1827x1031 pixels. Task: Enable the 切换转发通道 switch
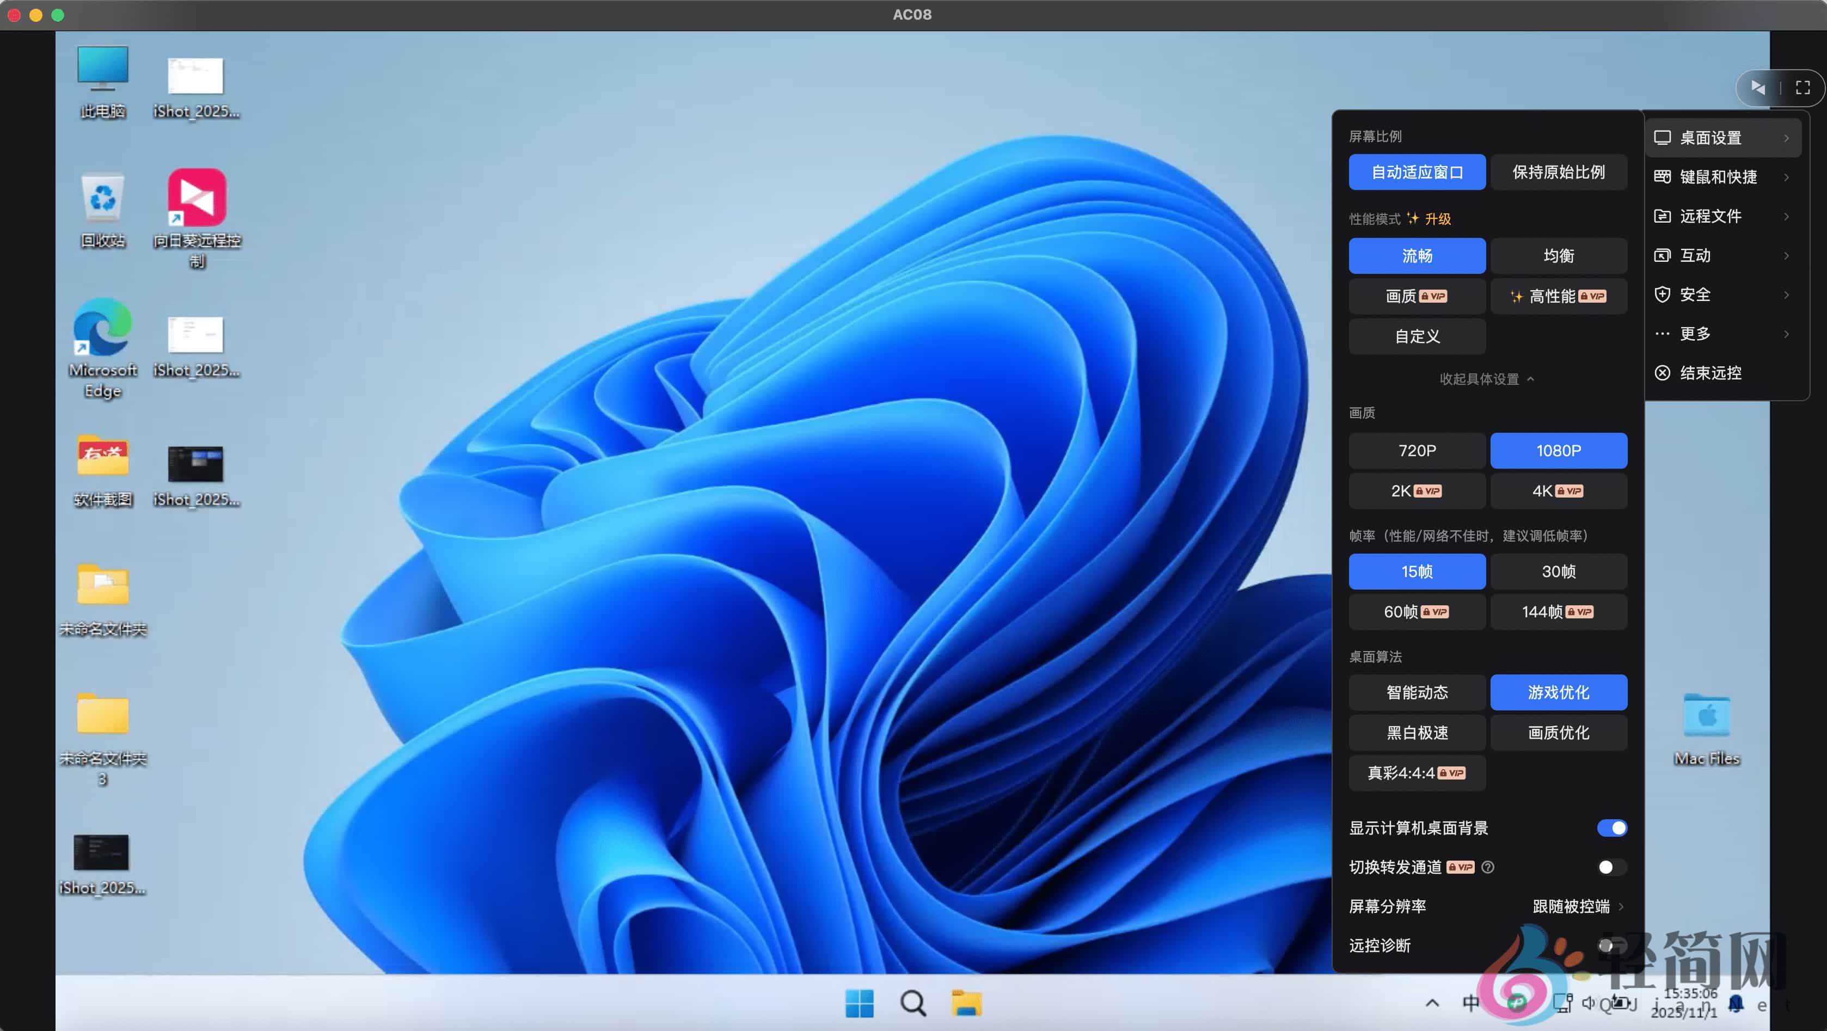tap(1611, 867)
